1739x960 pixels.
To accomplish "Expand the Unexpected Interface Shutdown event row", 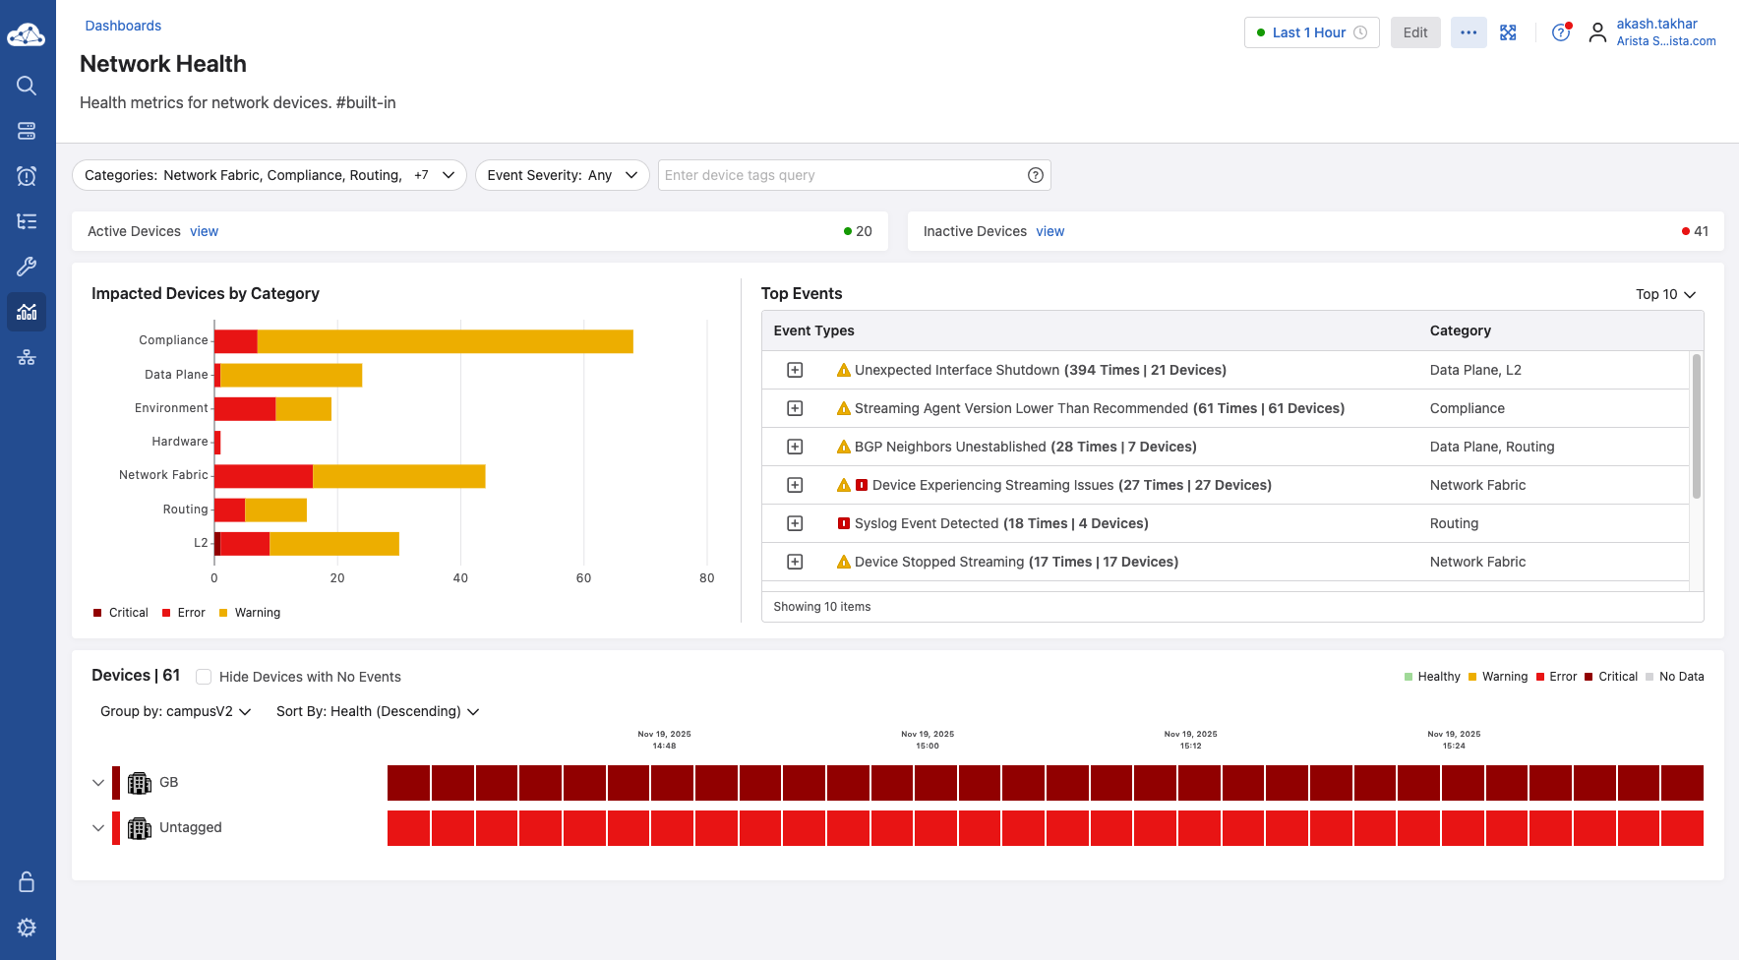I will [795, 370].
